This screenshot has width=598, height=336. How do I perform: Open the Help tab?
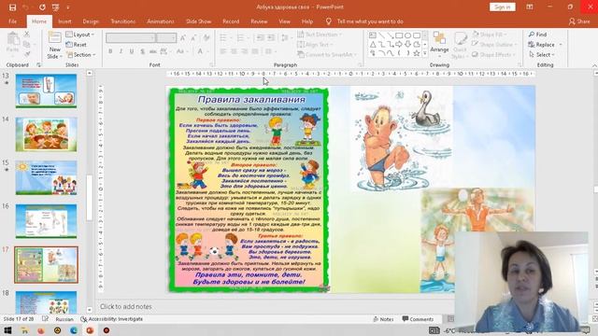307,21
